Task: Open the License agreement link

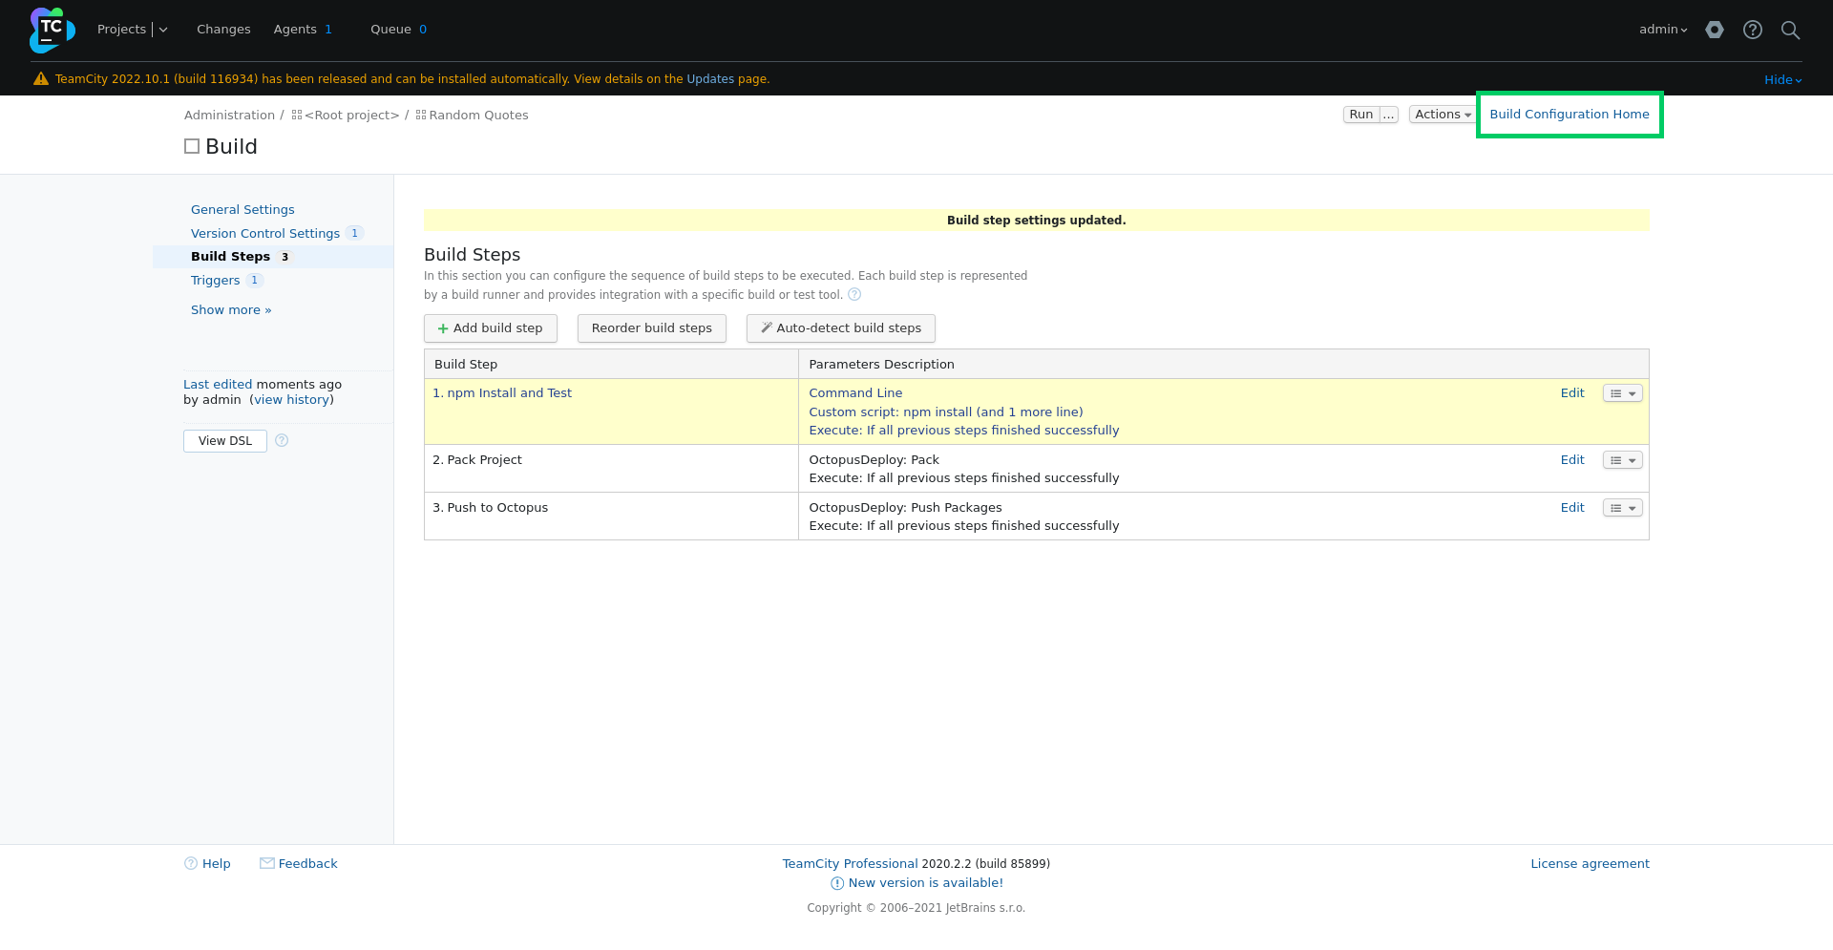Action: (x=1590, y=864)
